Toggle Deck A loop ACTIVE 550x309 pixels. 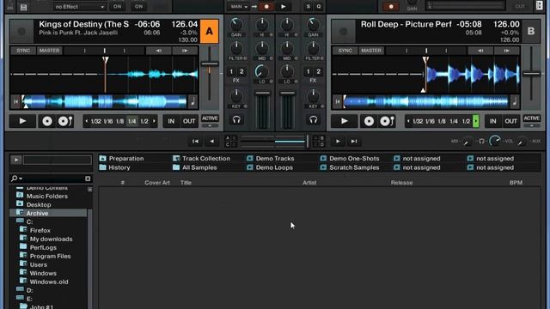(210, 118)
